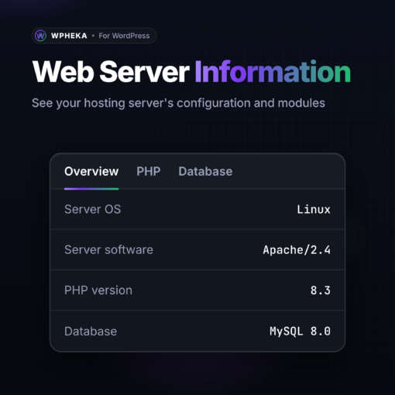The image size is (395, 395).
Task: Select the Overview tab
Action: (x=91, y=171)
